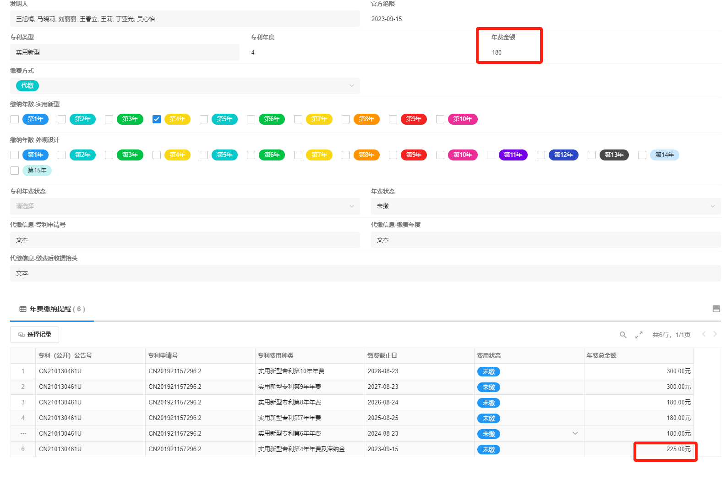This screenshot has height=492, width=726.
Task: Click the 选择记录 button
Action: (x=35, y=335)
